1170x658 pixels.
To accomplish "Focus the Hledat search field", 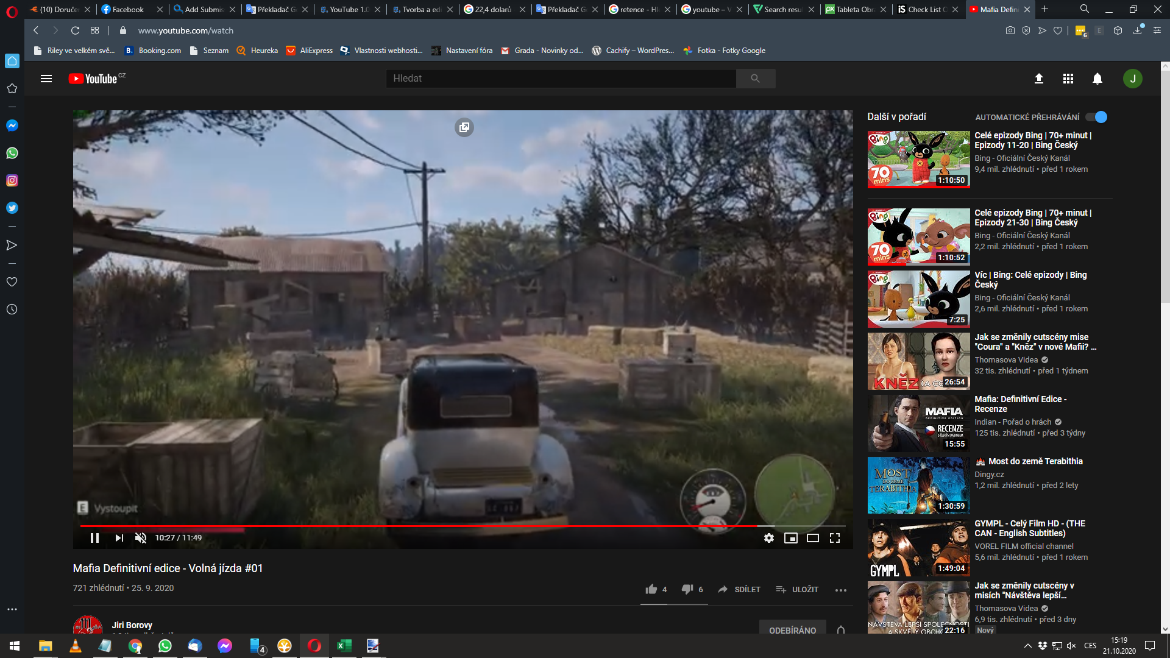I will (x=561, y=79).
